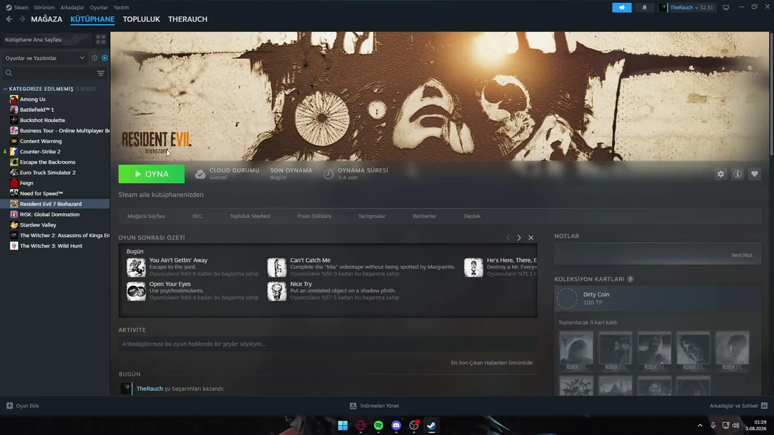Viewport: 774px width, 435px height.
Task: Show next post-game summary page arrow
Action: click(519, 238)
